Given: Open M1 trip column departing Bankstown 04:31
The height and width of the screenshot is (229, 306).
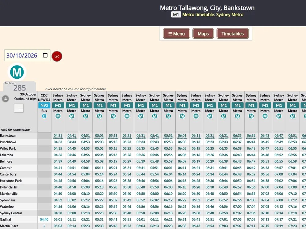Looking at the screenshot, I should 58,105.
